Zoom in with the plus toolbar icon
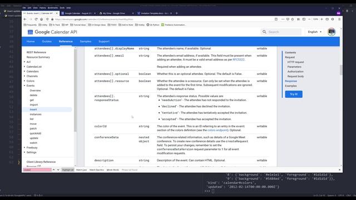This screenshot has height=200, width=356. (322, 19)
